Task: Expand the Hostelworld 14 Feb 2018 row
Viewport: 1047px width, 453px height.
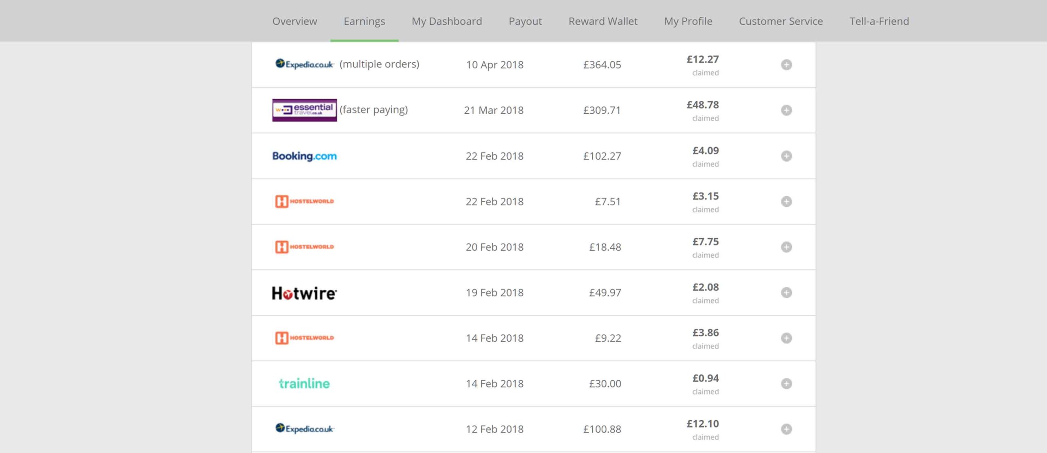Action: click(786, 338)
